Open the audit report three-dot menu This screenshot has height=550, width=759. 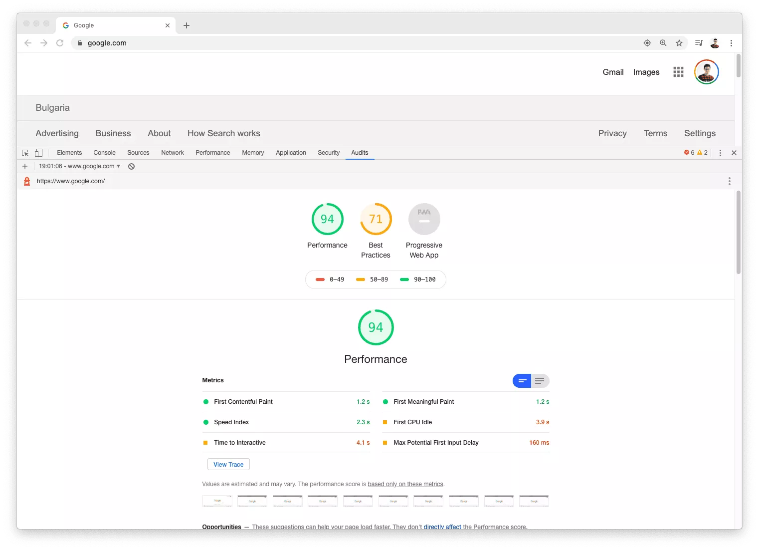coord(729,181)
